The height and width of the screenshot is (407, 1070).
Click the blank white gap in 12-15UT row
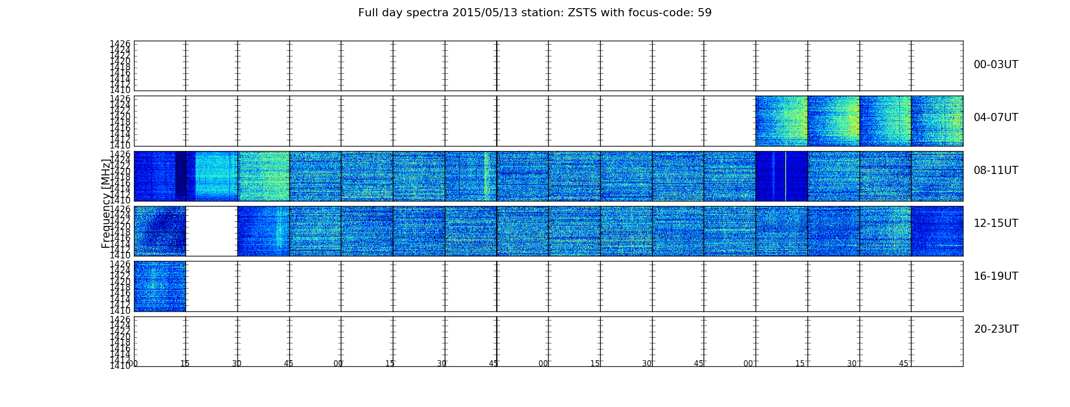tap(211, 231)
